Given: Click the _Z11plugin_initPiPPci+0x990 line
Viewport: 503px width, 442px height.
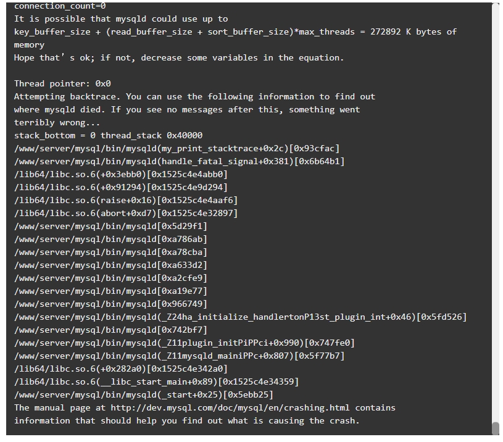Looking at the screenshot, I should 185,343.
